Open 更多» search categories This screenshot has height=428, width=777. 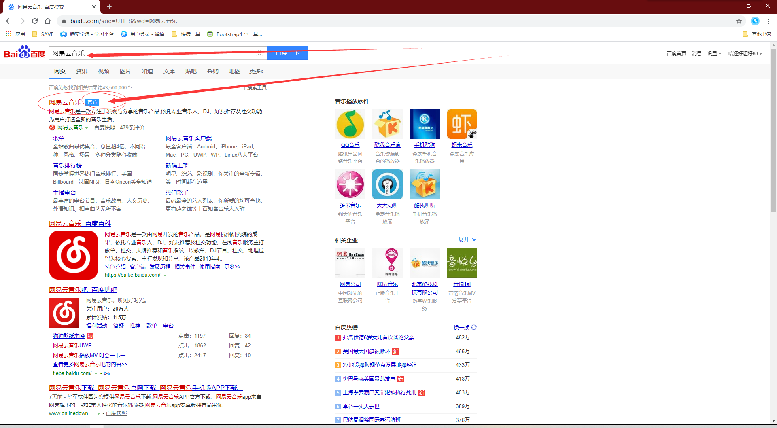(x=257, y=71)
